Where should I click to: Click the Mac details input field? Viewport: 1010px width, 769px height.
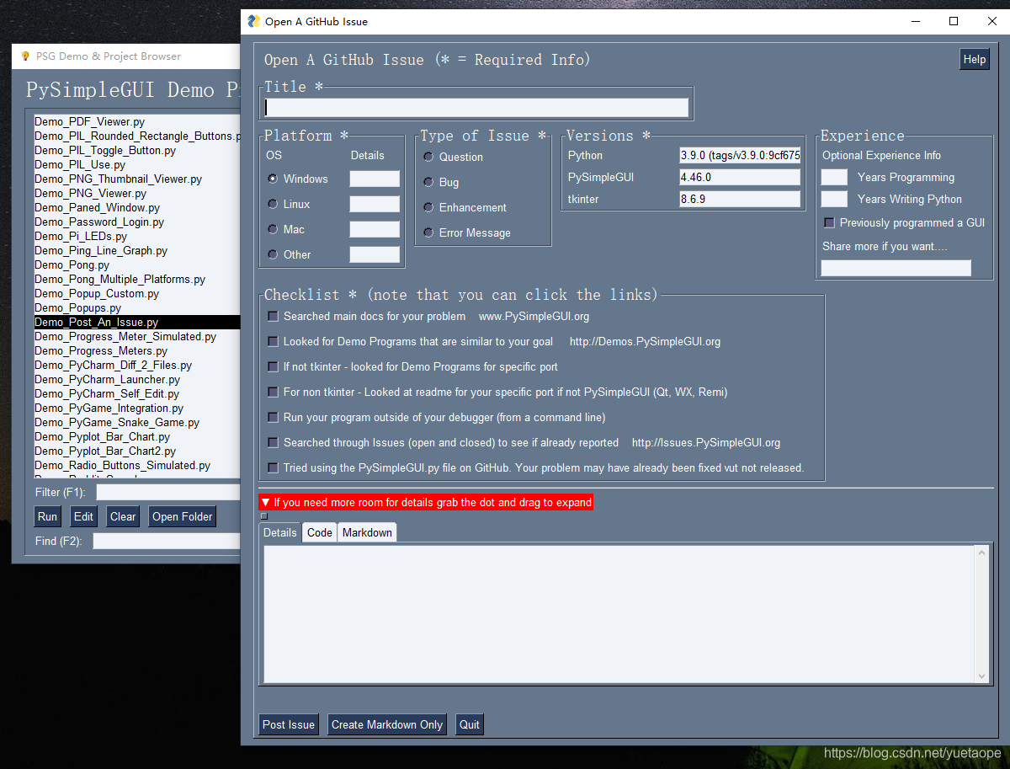tap(375, 229)
